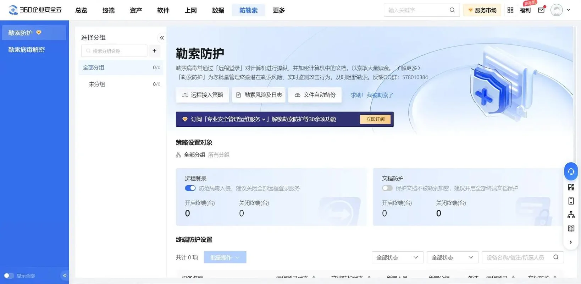Open 勒索风险及日志
This screenshot has height=284, width=581.
(x=259, y=95)
